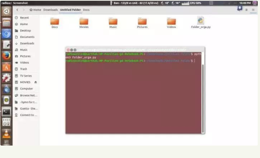
Task: Open the Folder_orga.py Python file
Action: 201,22
